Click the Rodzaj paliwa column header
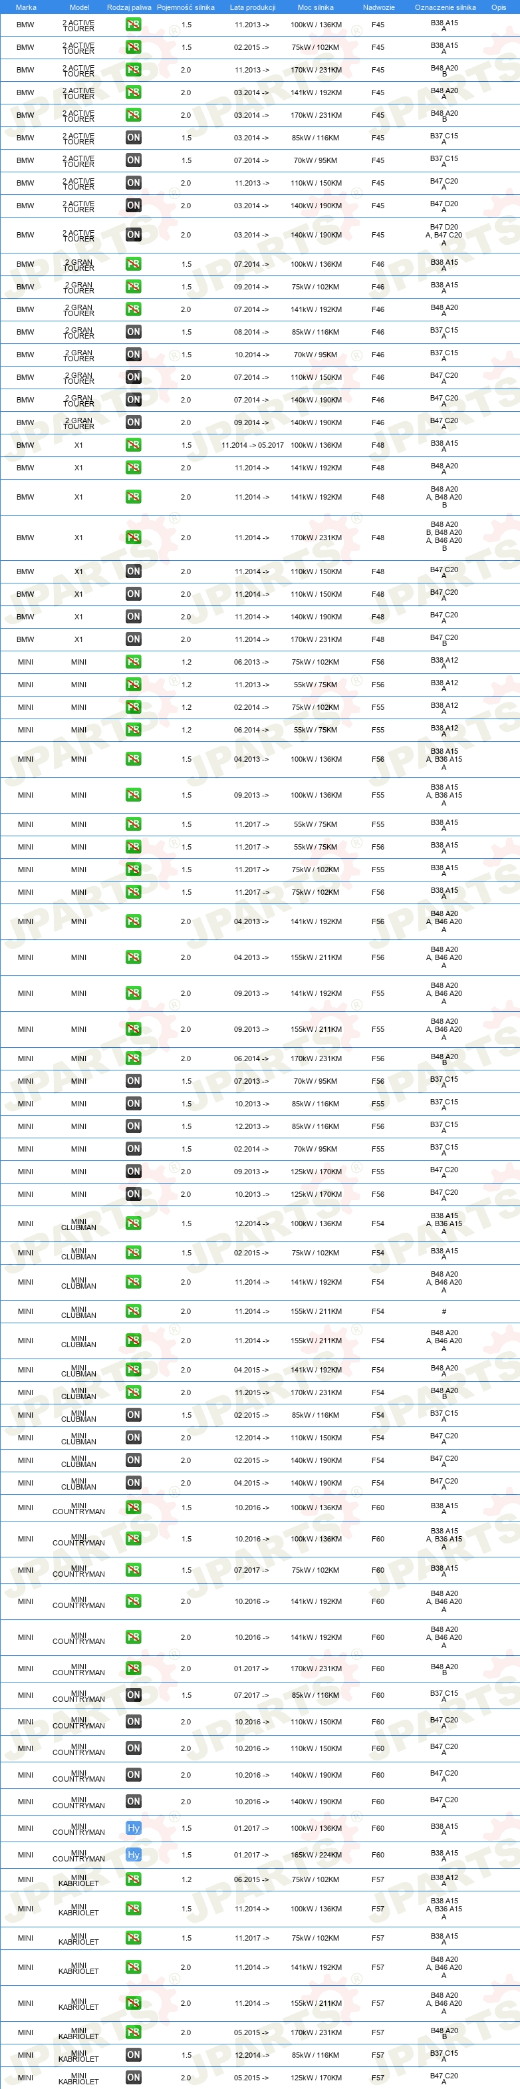The image size is (520, 2089). 129,7
